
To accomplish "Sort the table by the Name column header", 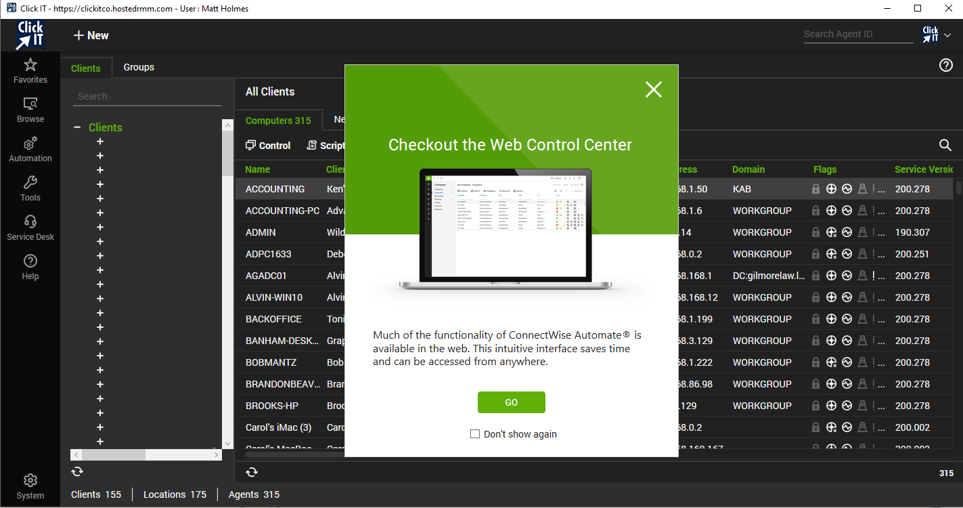I will (258, 169).
